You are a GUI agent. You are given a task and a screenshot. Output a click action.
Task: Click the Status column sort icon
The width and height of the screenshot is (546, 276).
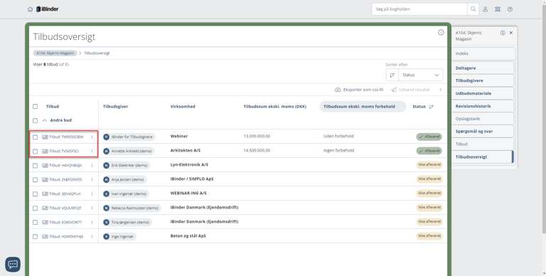pyautogui.click(x=431, y=107)
